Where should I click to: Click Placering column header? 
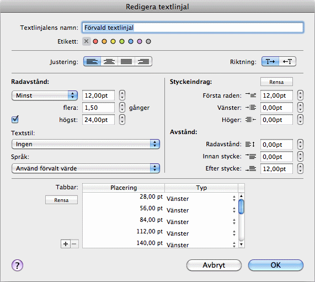(124, 188)
